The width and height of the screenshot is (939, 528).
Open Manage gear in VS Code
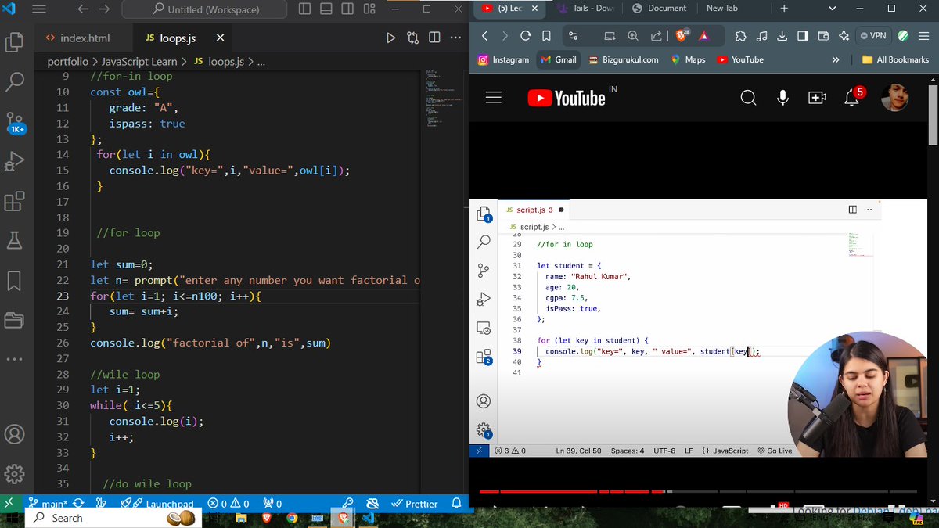14,474
